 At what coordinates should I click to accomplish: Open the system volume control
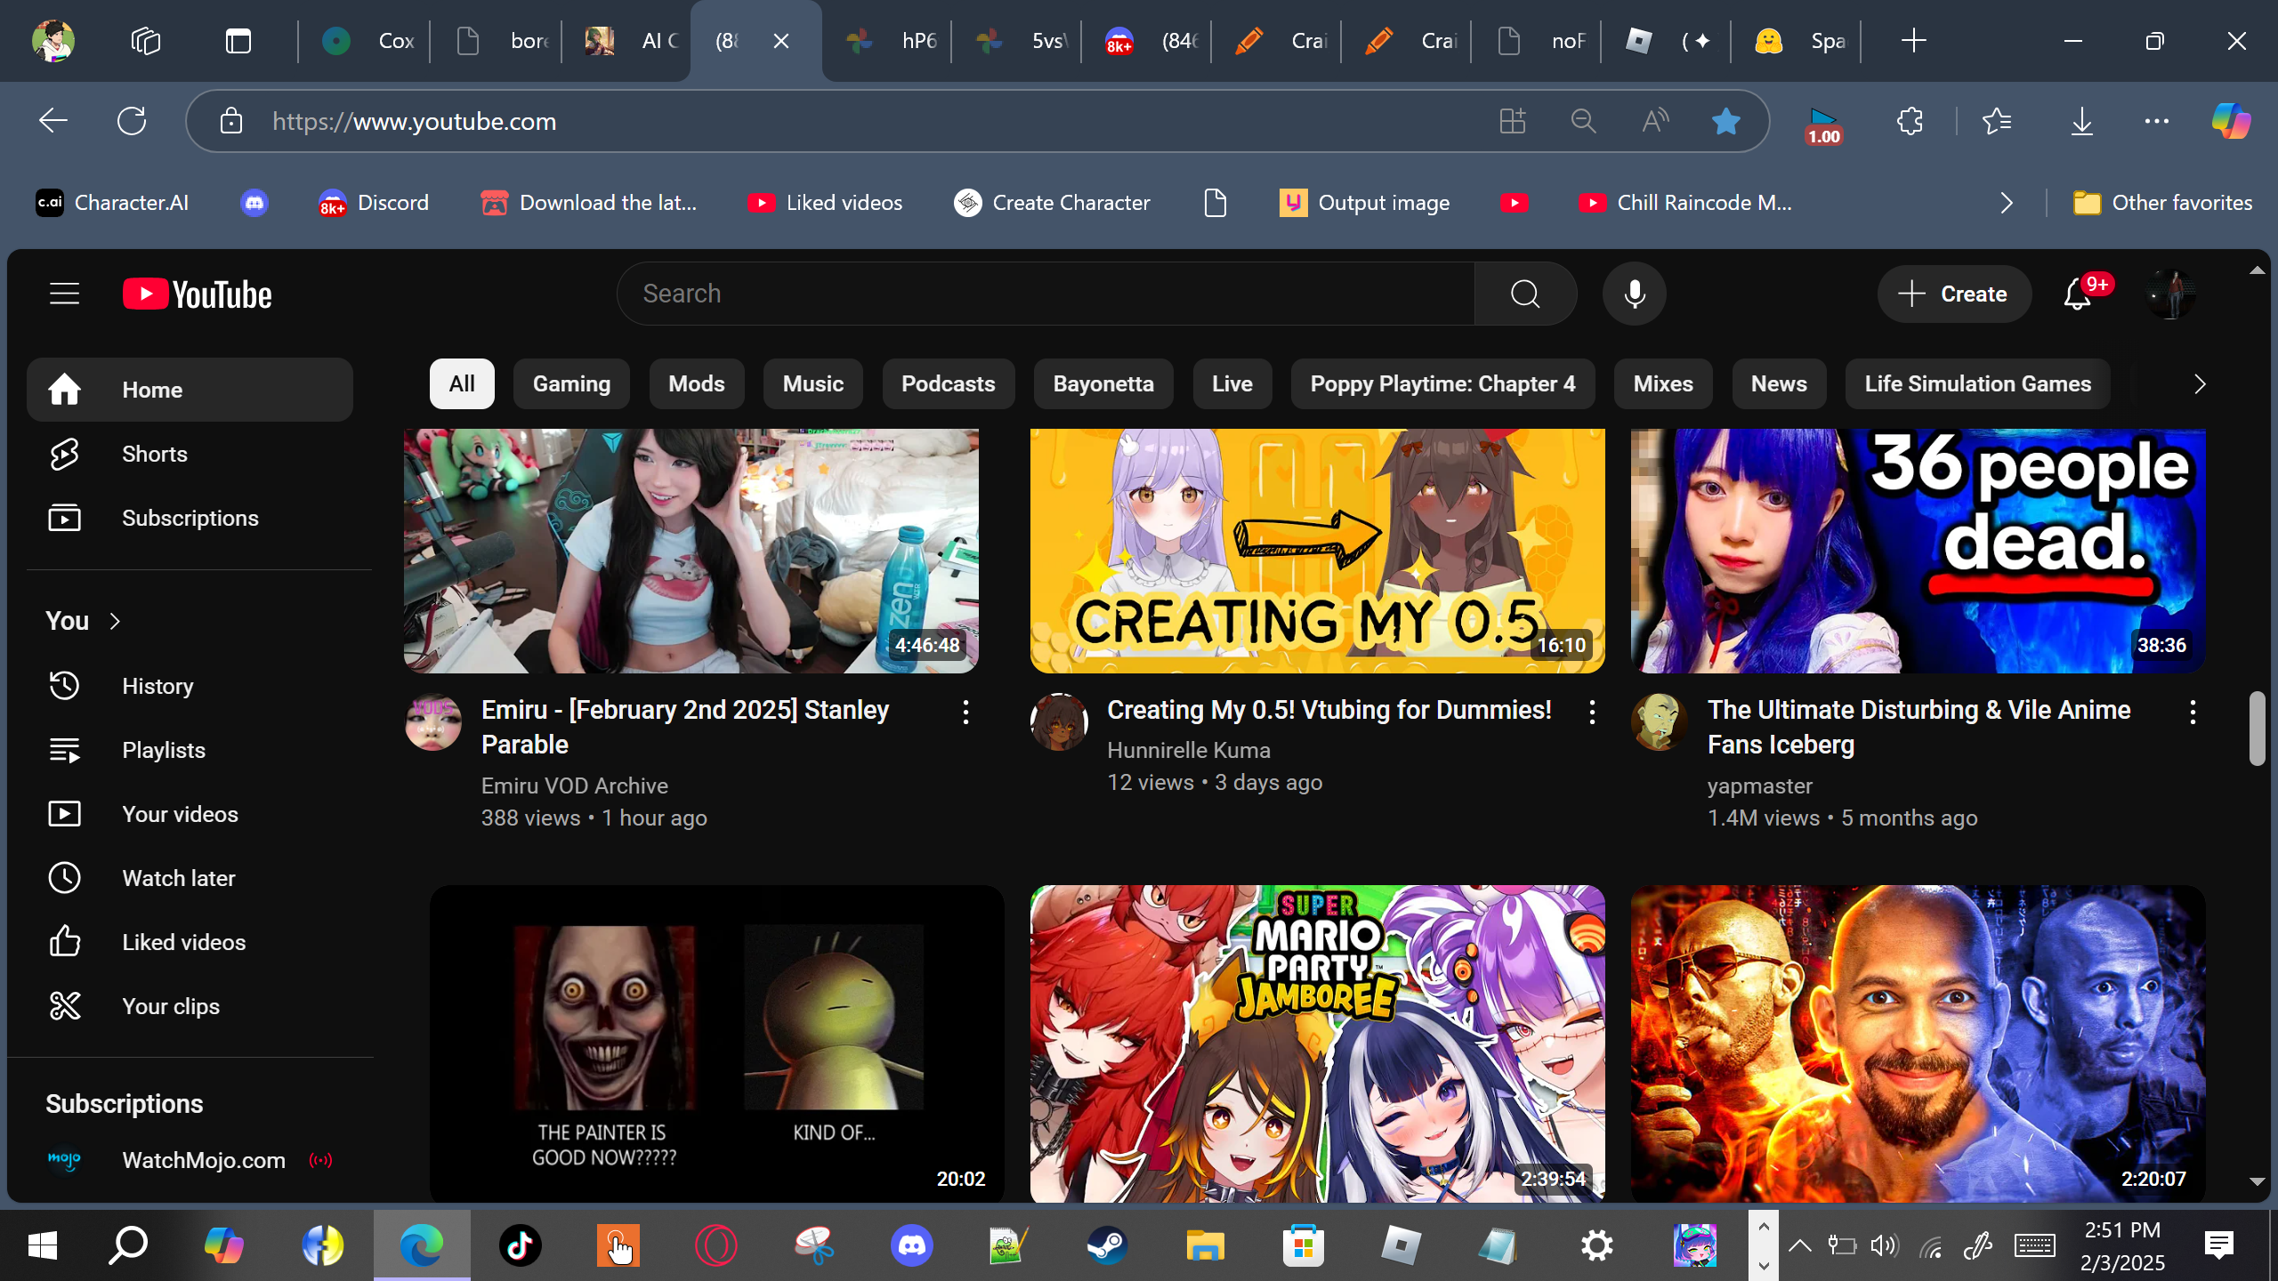[1884, 1245]
